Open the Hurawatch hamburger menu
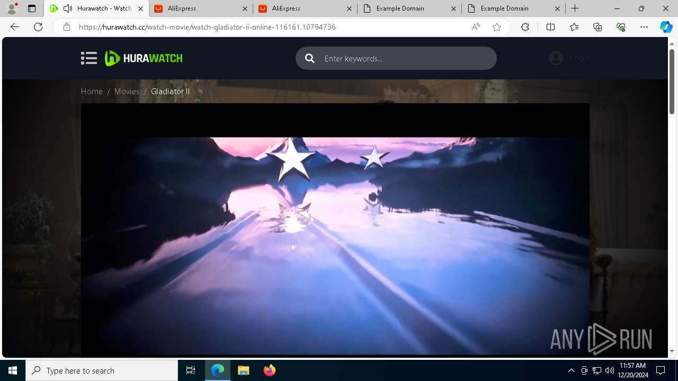 tap(89, 58)
